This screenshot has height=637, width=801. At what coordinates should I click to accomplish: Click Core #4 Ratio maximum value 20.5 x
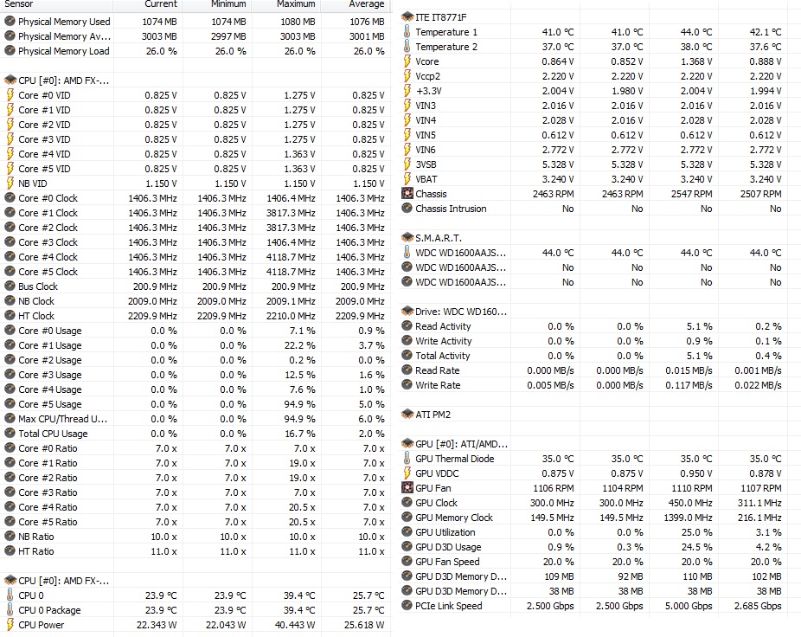click(302, 508)
